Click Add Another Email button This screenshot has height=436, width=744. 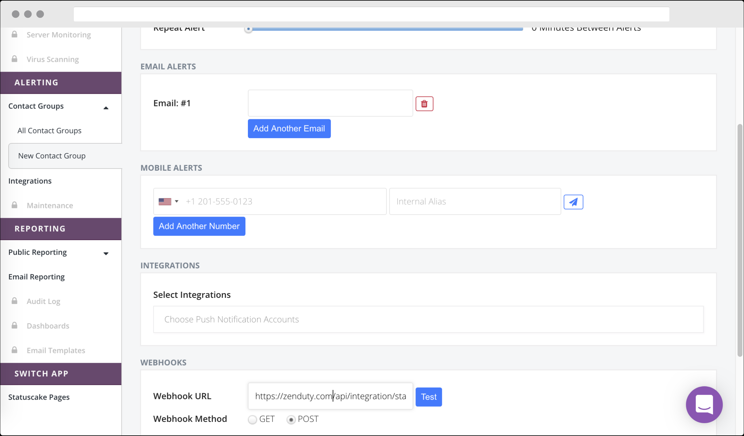pyautogui.click(x=289, y=128)
